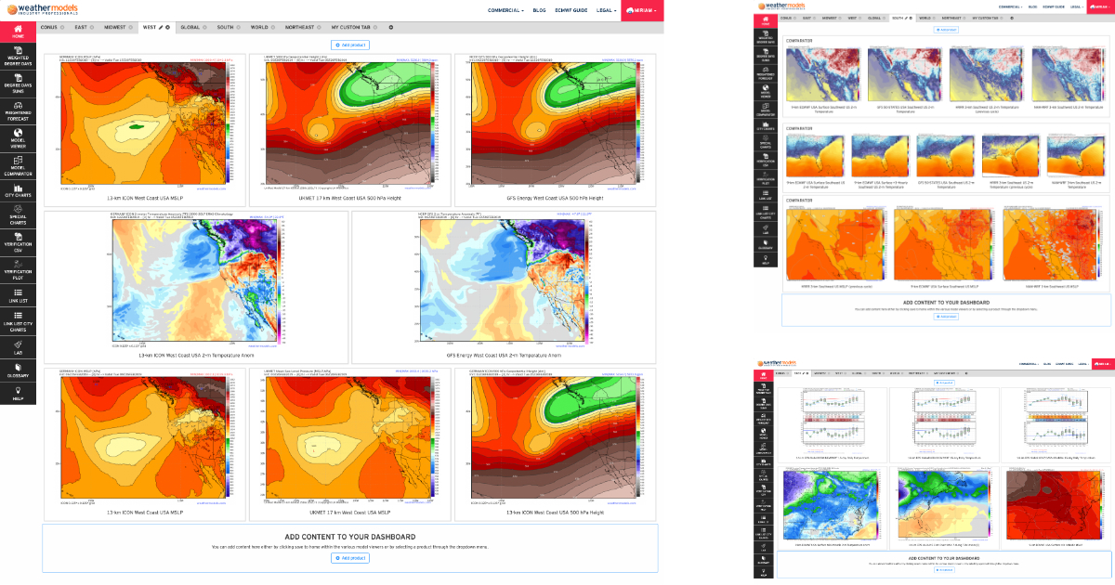Expand the COMMERCIAL dropdown in main header

coord(506,9)
